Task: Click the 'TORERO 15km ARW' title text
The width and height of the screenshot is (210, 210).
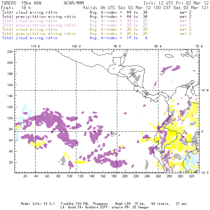Action: click(x=21, y=3)
